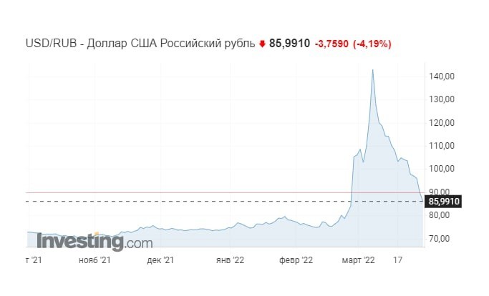Click the 70,00 price axis label
Screen dimensions: 489x296
(438, 239)
